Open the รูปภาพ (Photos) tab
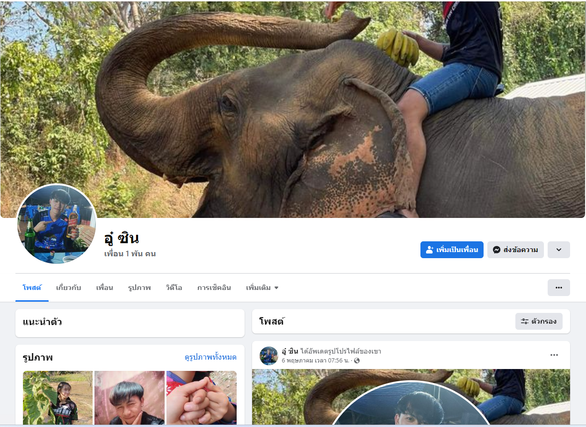586x427 pixels. pos(139,288)
